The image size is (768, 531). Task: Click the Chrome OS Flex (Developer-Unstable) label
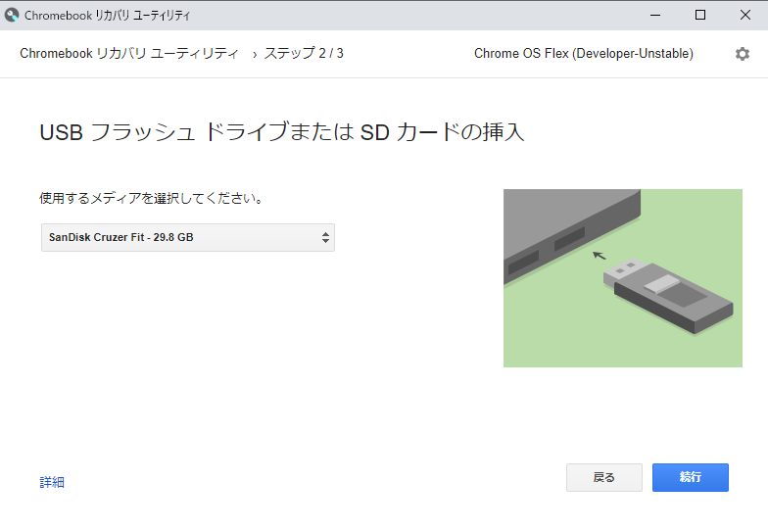[x=584, y=53]
